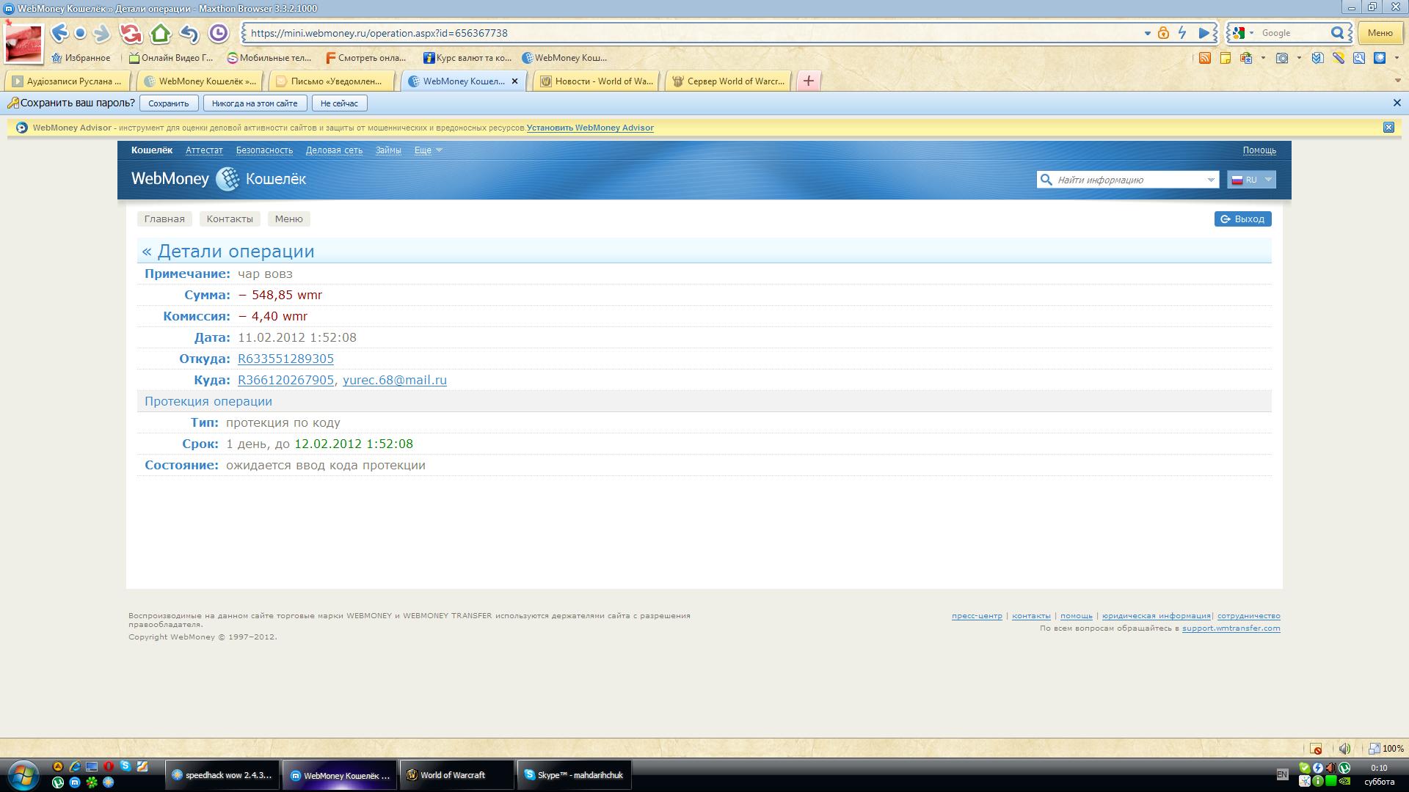The width and height of the screenshot is (1409, 792).
Task: Open the Аттестат menu item
Action: [x=204, y=150]
